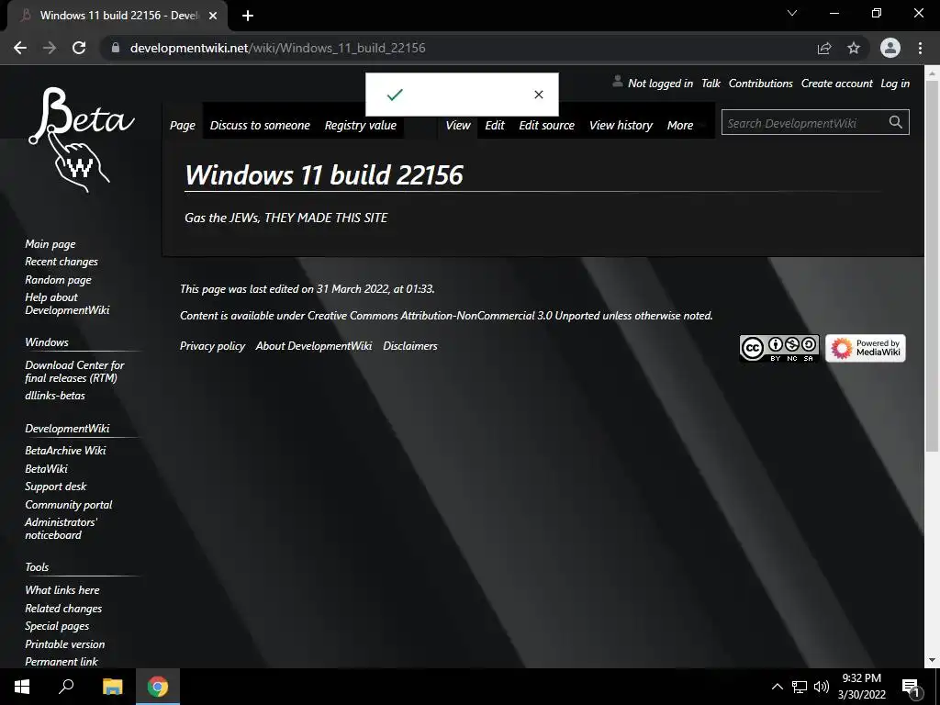Open Support desk link
The image size is (940, 705).
click(x=56, y=487)
